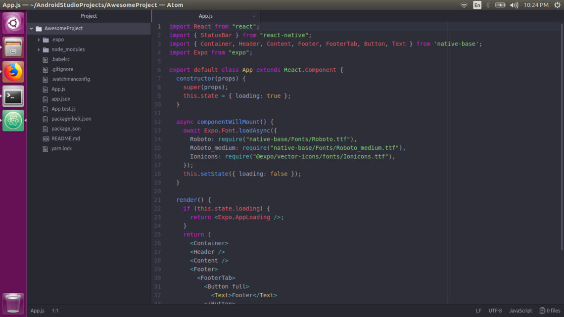This screenshot has width=564, height=317.
Task: Switch to the App.js tab
Action: tap(206, 15)
